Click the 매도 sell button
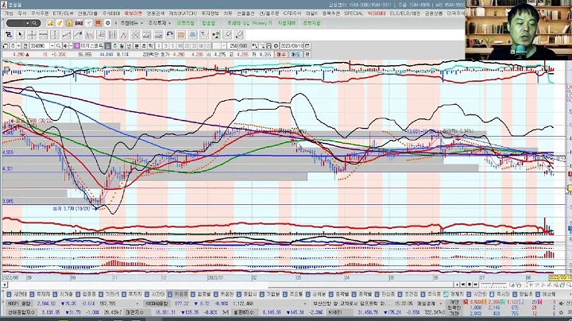Viewport: 572px width, 321px height. coord(295,54)
